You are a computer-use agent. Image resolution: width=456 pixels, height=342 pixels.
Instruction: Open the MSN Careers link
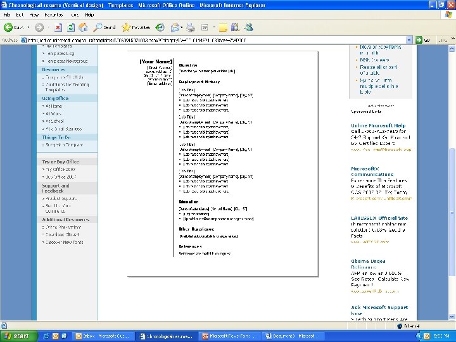(x=374, y=60)
